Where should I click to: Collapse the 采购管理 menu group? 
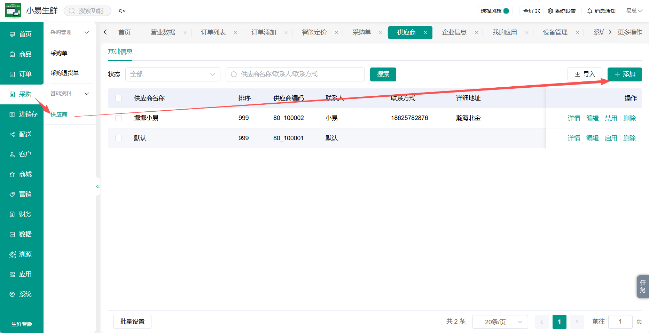pyautogui.click(x=87, y=32)
